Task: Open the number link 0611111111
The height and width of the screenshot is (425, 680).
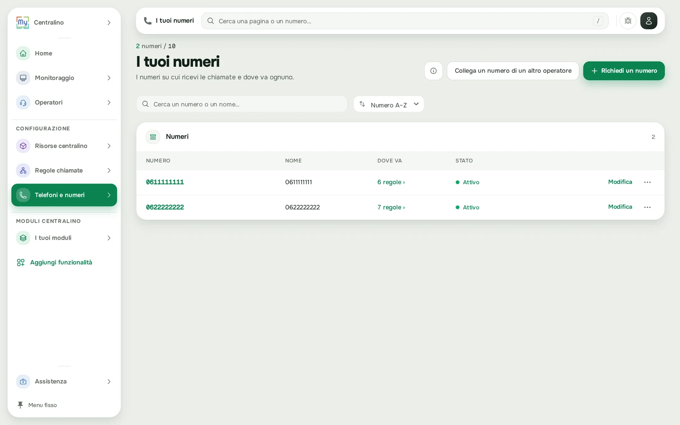Action: pyautogui.click(x=165, y=182)
